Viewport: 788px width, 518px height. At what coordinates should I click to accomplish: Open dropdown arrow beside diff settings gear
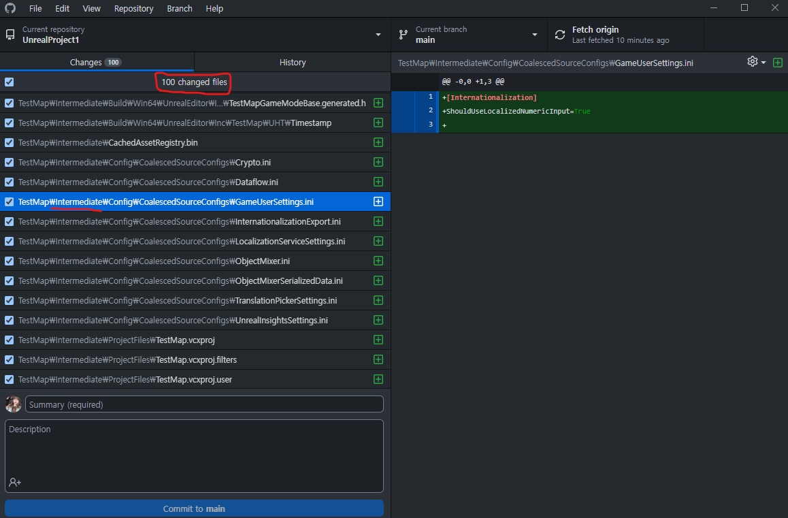pos(764,63)
